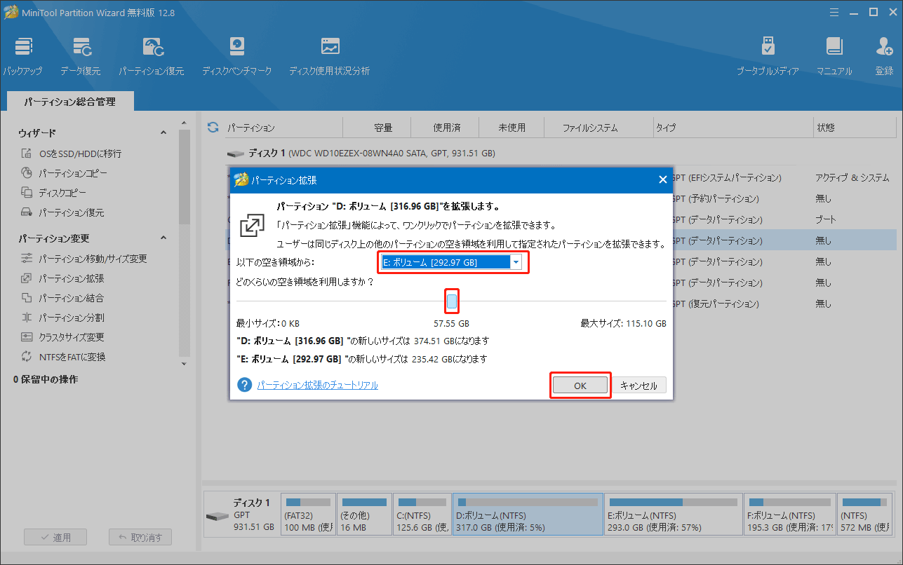This screenshot has width=903, height=565.
Task: Select the パーティション総合管理 tab
Action: coord(69,102)
